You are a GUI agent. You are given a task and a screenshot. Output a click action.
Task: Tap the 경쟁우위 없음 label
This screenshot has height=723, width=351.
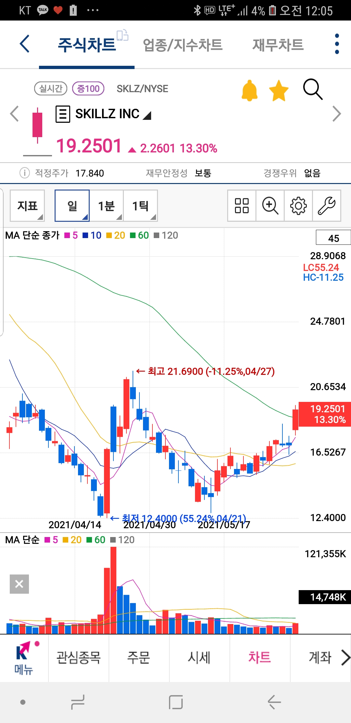(292, 173)
